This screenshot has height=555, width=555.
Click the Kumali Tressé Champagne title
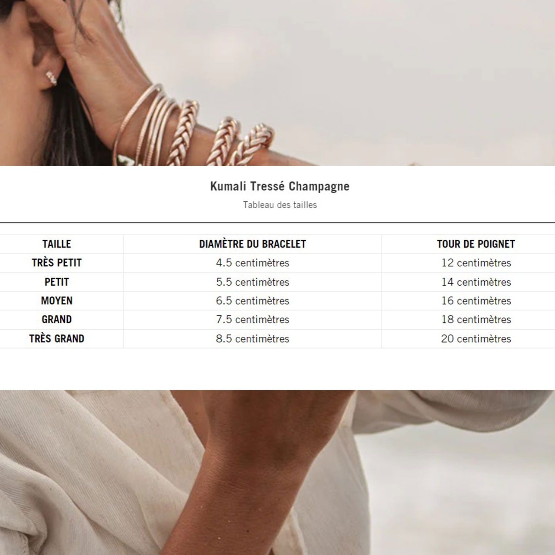pos(280,186)
